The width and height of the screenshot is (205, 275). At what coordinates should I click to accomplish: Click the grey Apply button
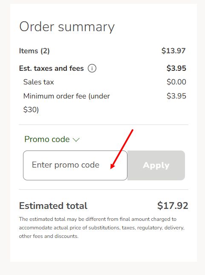pos(156,165)
